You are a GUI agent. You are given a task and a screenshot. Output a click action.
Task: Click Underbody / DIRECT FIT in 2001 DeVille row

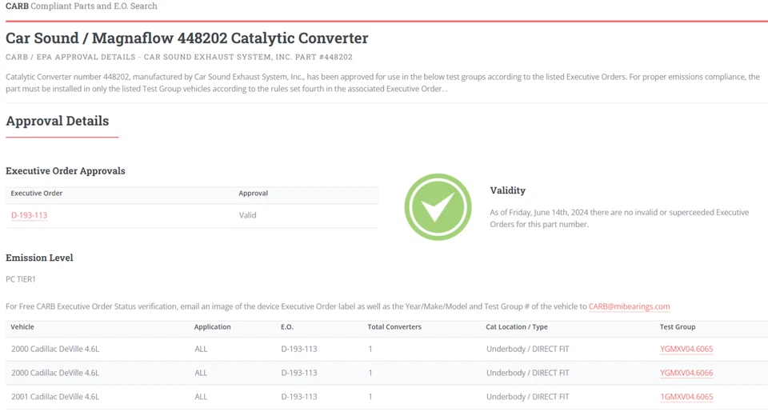click(527, 397)
